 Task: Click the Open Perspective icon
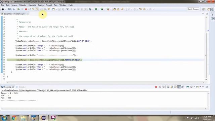point(204,9)
